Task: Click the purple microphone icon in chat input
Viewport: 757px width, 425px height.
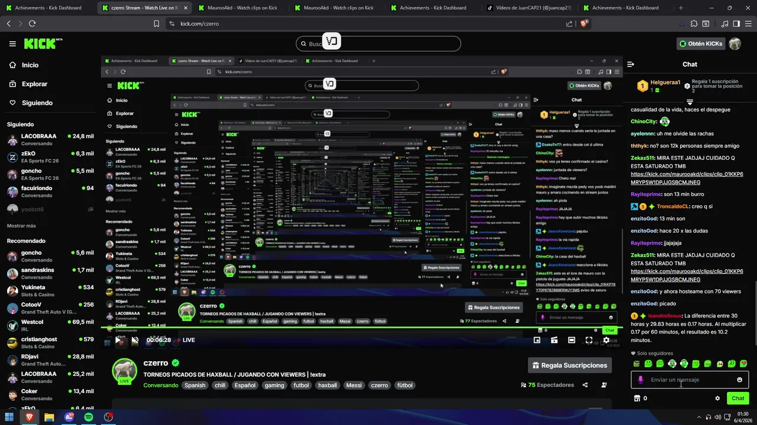Action: click(640, 380)
